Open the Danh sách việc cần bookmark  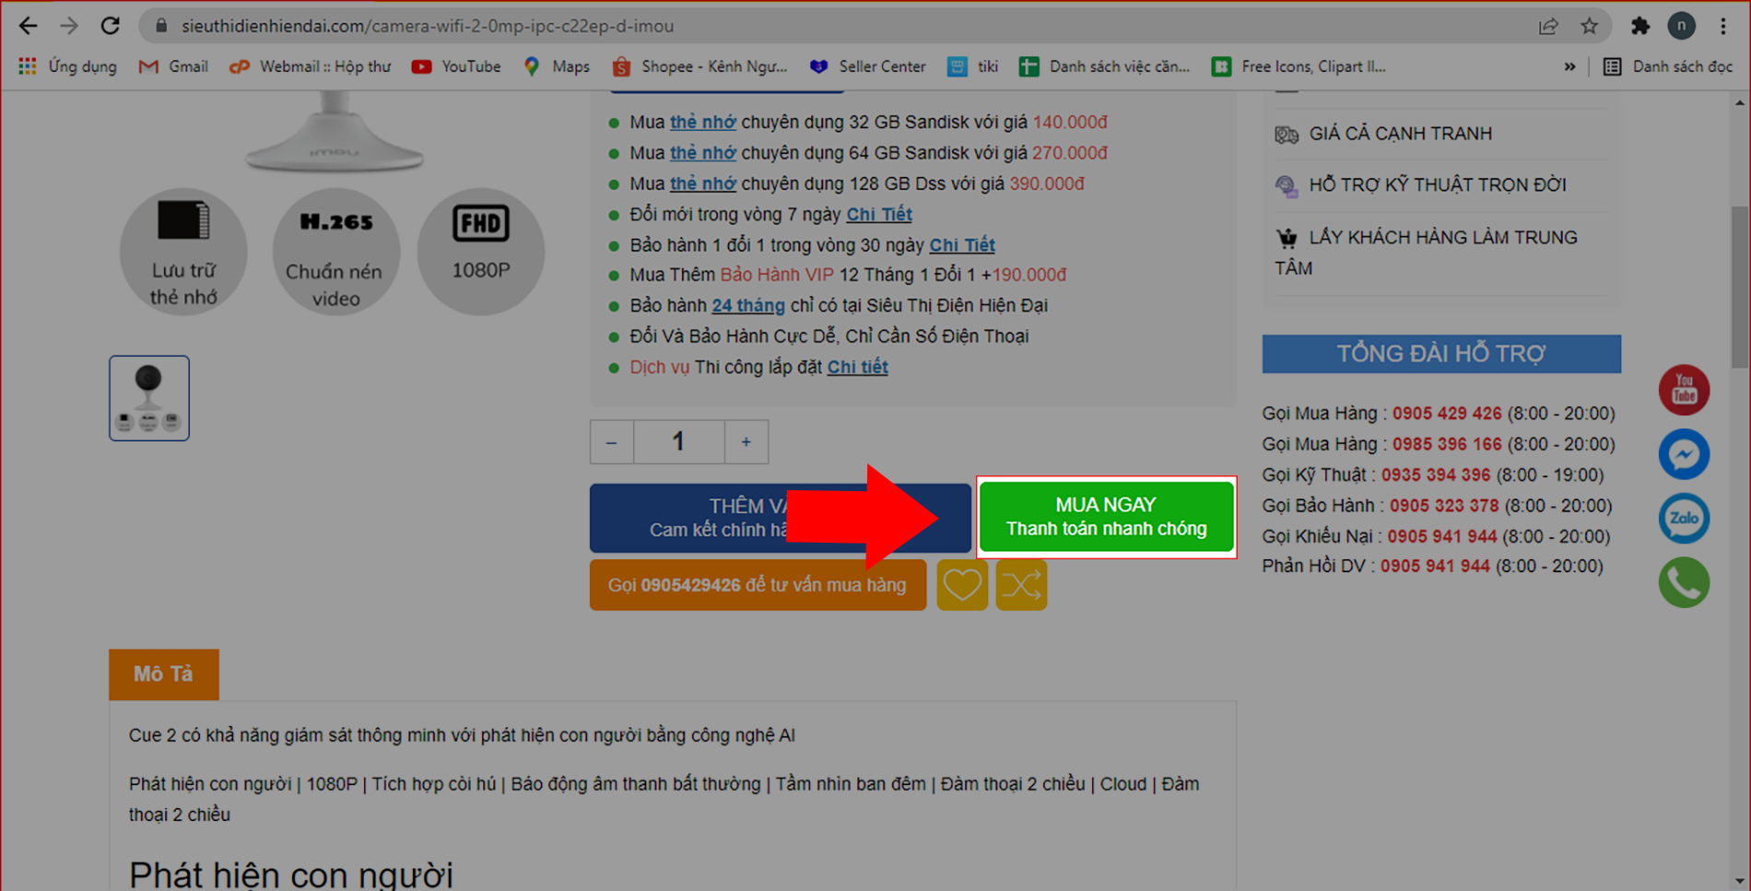[x=1105, y=66]
